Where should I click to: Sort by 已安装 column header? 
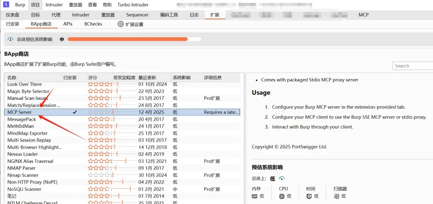74,78
